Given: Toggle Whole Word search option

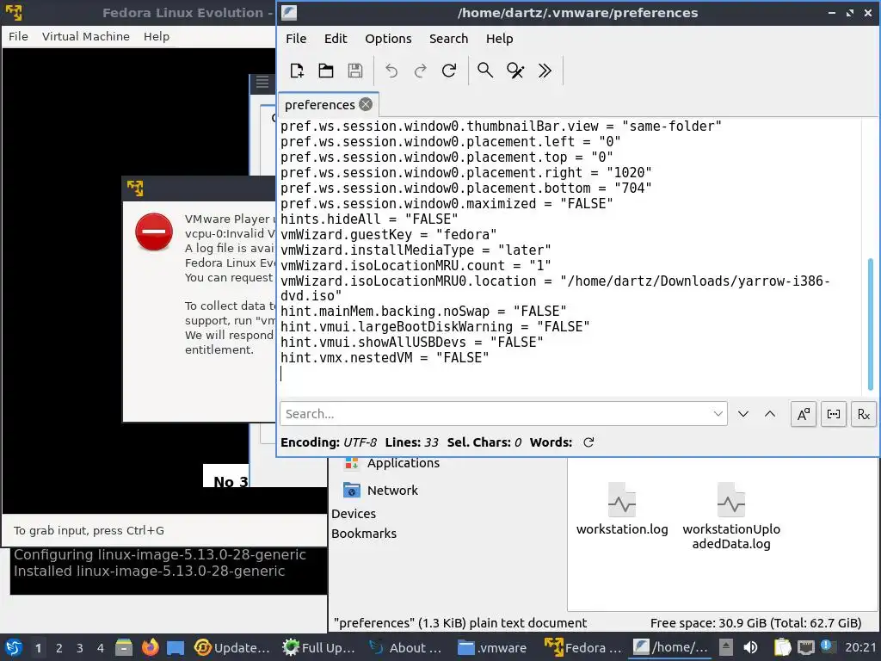Looking at the screenshot, I should (x=834, y=414).
